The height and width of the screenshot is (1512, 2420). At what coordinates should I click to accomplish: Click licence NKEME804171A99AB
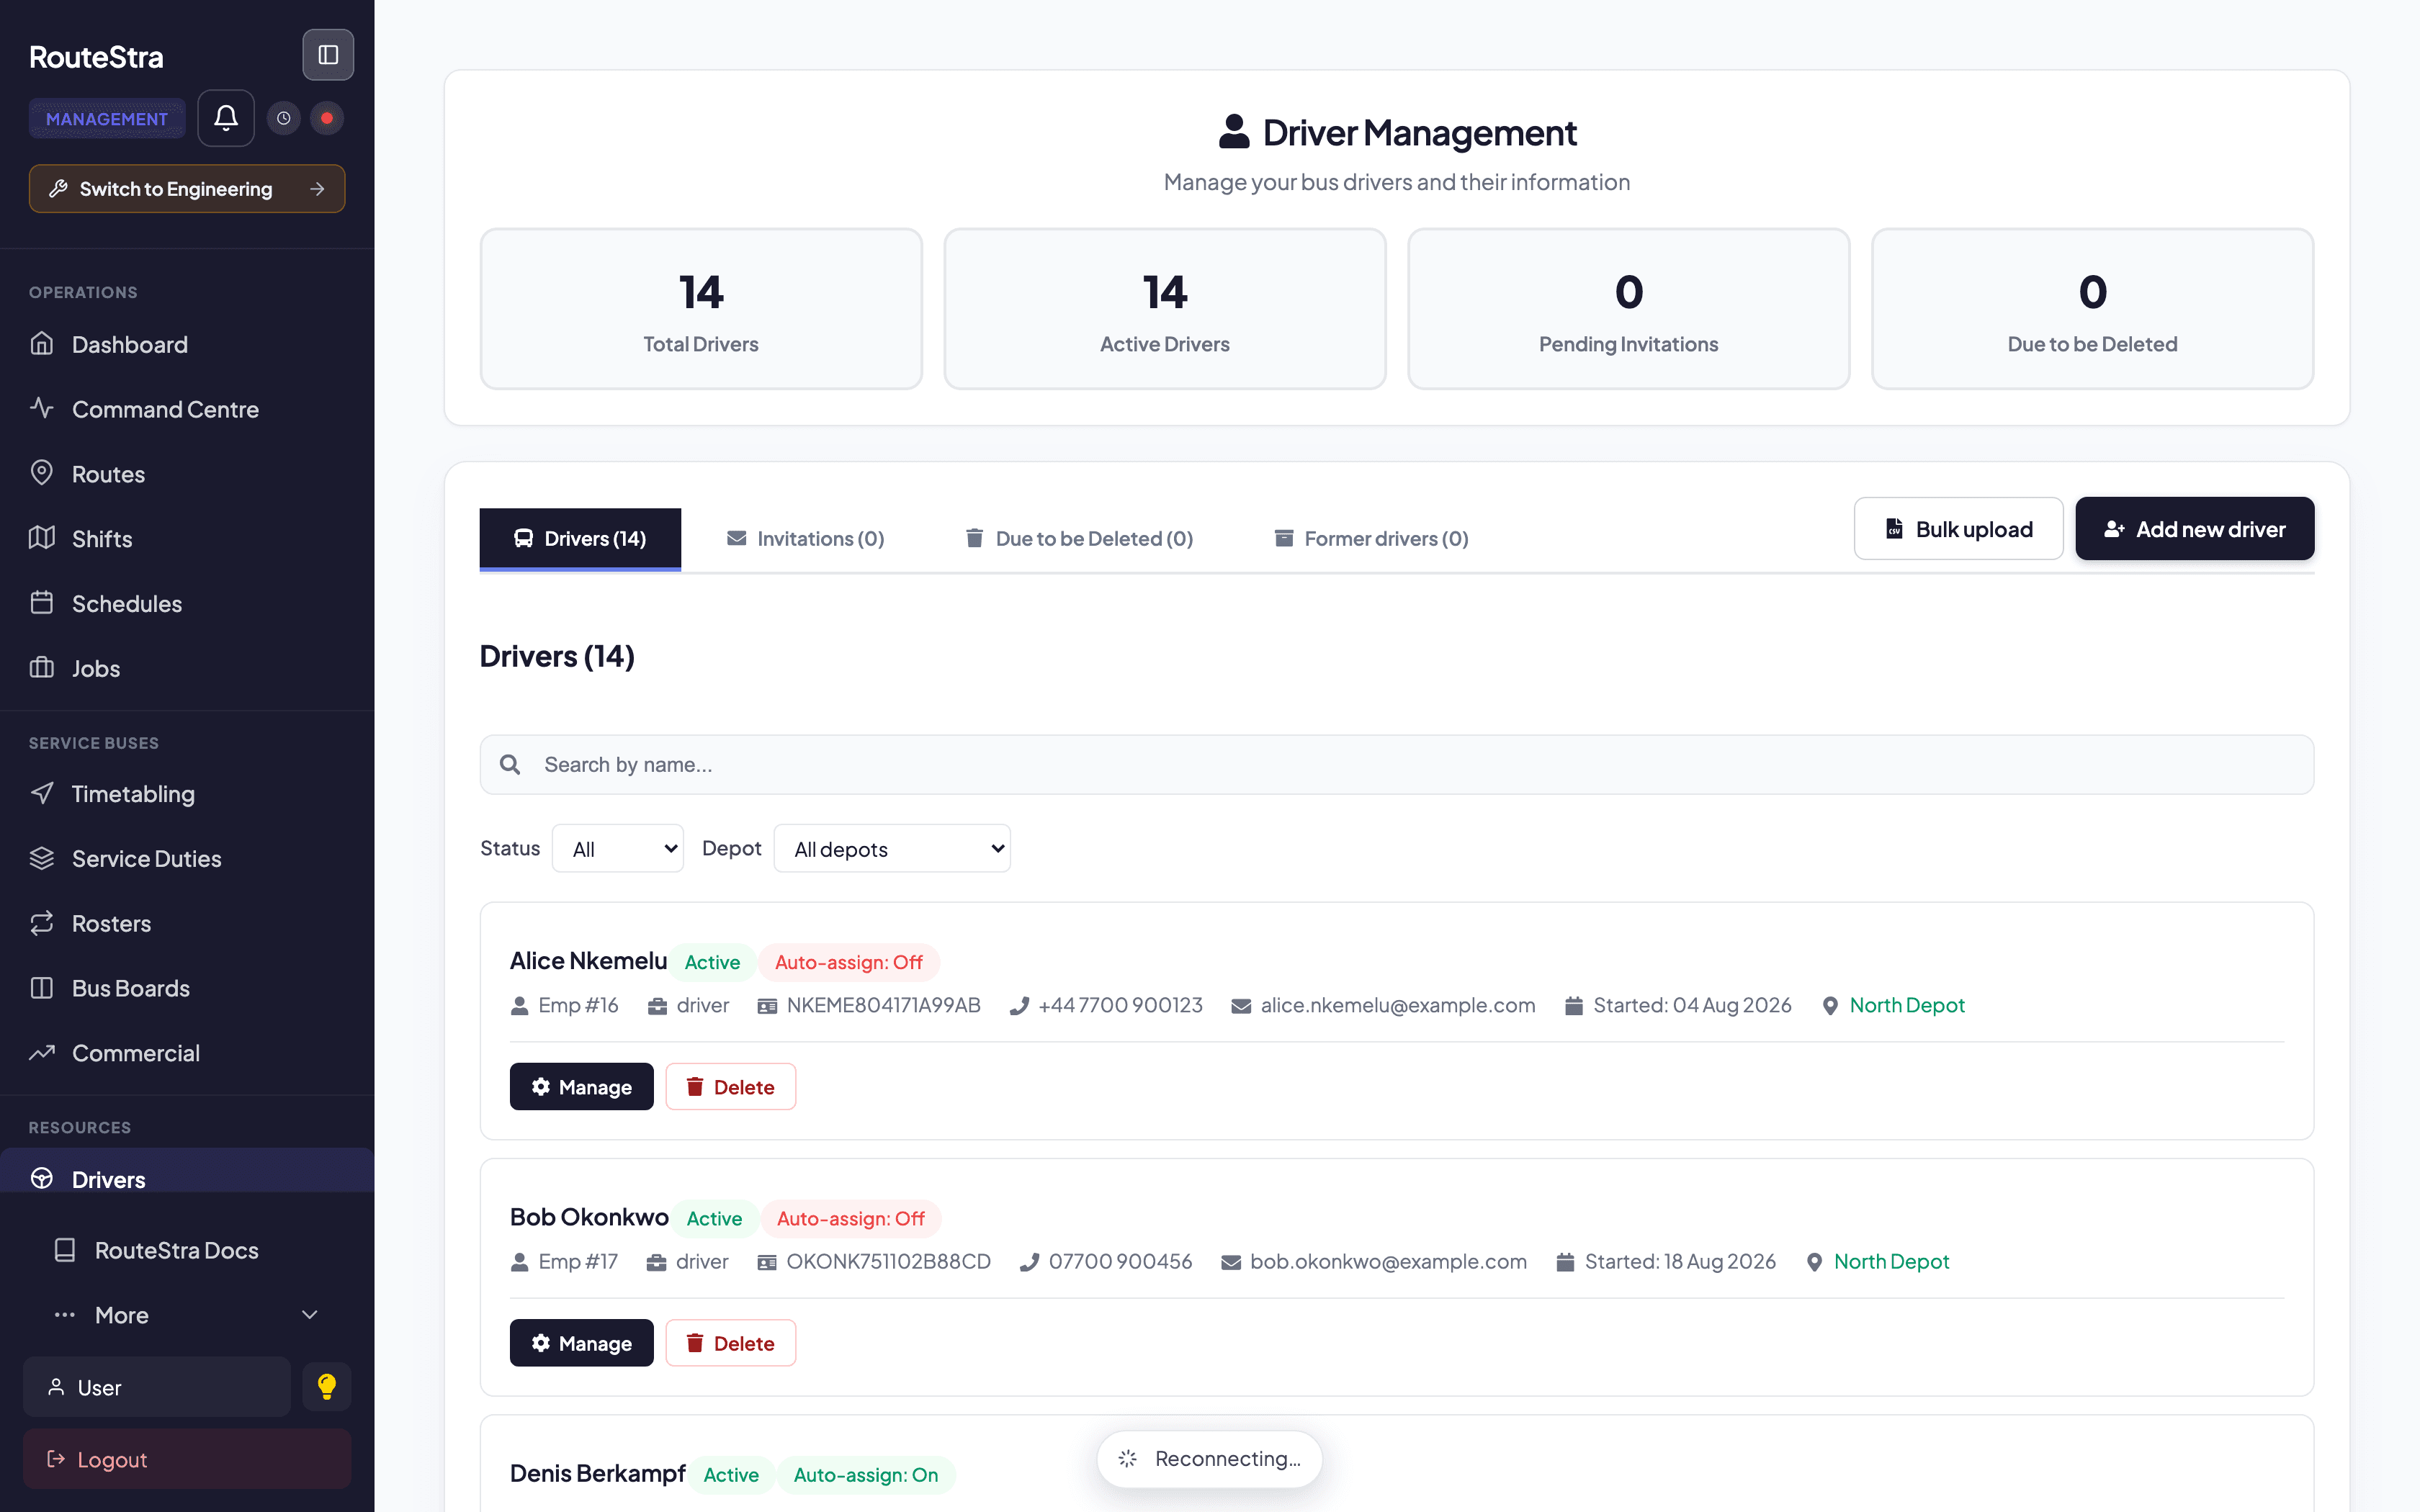click(884, 1005)
